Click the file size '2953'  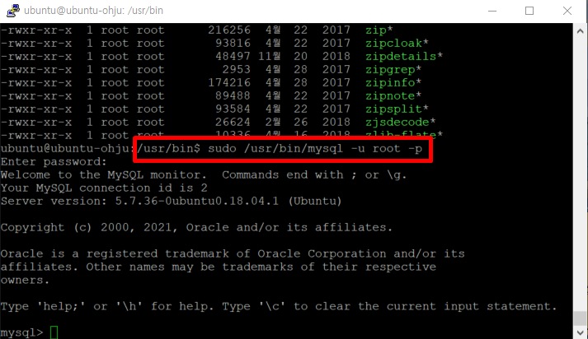pos(236,70)
